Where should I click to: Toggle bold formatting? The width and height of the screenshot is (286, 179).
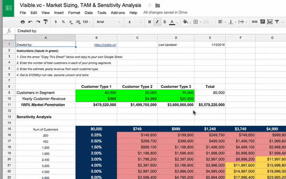[x=149, y=22]
